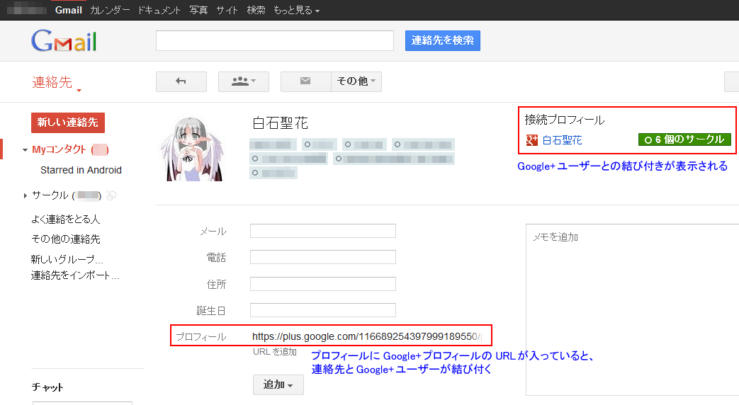Open the groups people icon dropdown

tap(244, 81)
